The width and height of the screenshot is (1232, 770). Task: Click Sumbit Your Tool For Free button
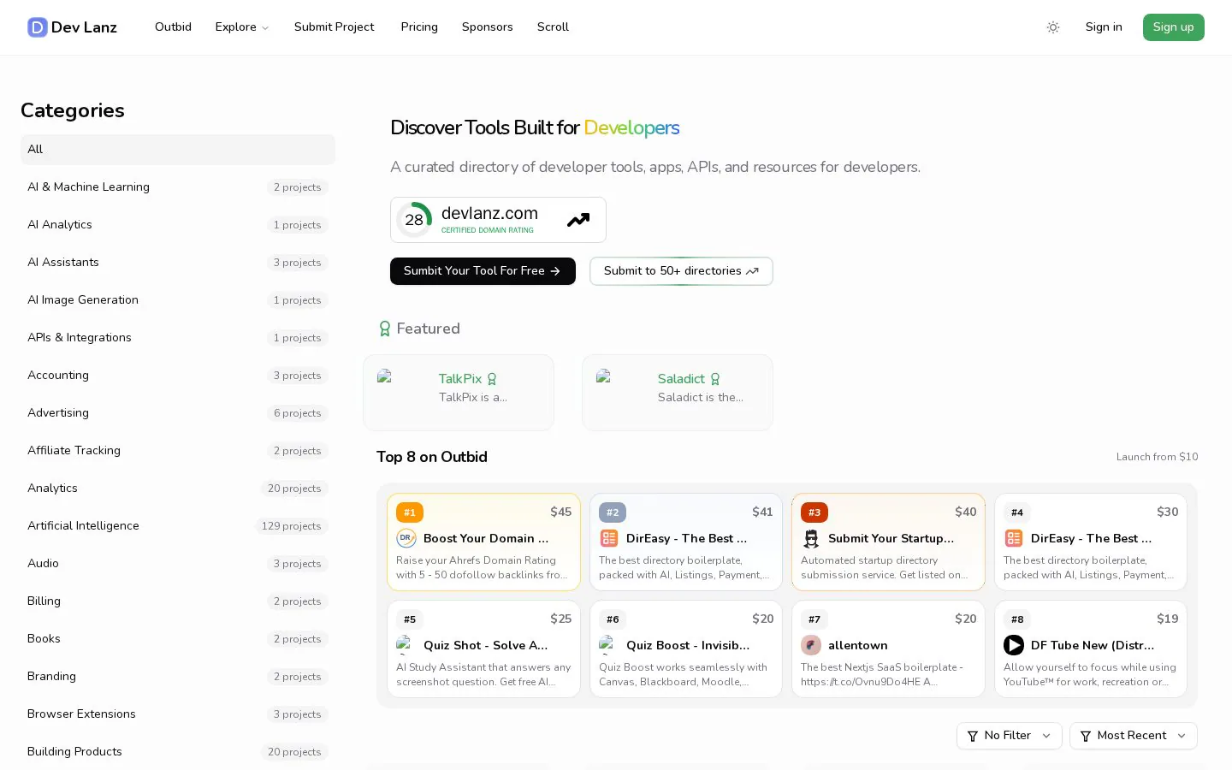point(483,271)
